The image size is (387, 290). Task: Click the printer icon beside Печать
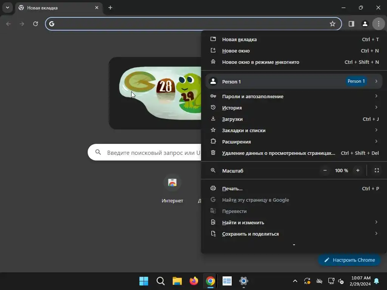[x=213, y=188]
